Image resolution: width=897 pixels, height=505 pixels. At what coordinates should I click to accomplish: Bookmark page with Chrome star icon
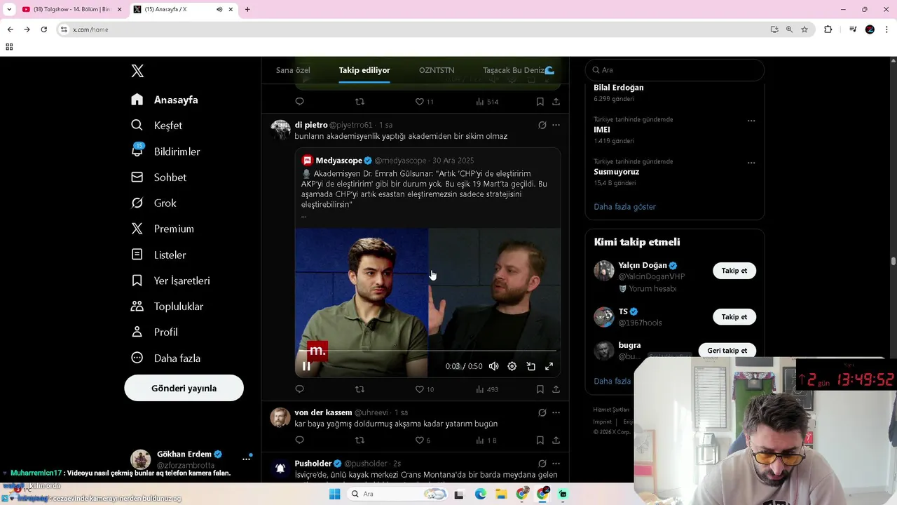804,29
